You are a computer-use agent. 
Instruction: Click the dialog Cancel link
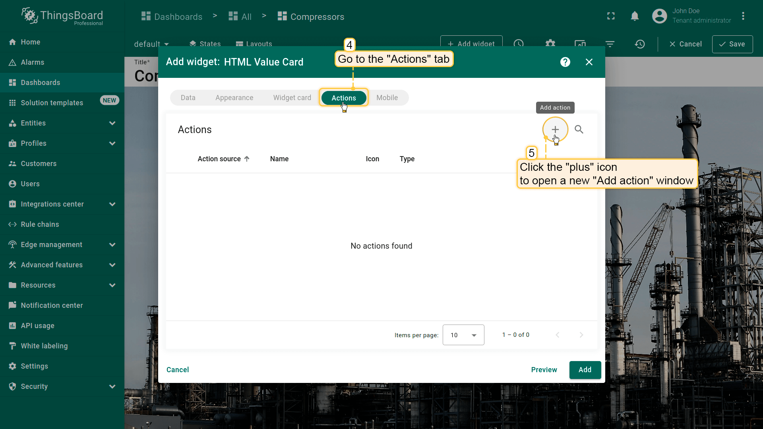point(178,370)
